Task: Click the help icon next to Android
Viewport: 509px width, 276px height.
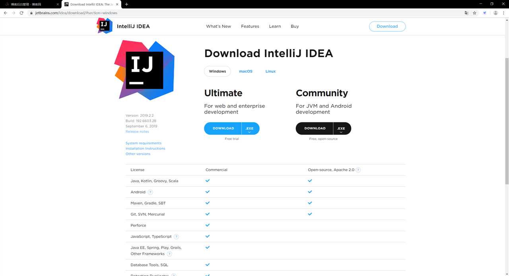Action: pos(150,192)
